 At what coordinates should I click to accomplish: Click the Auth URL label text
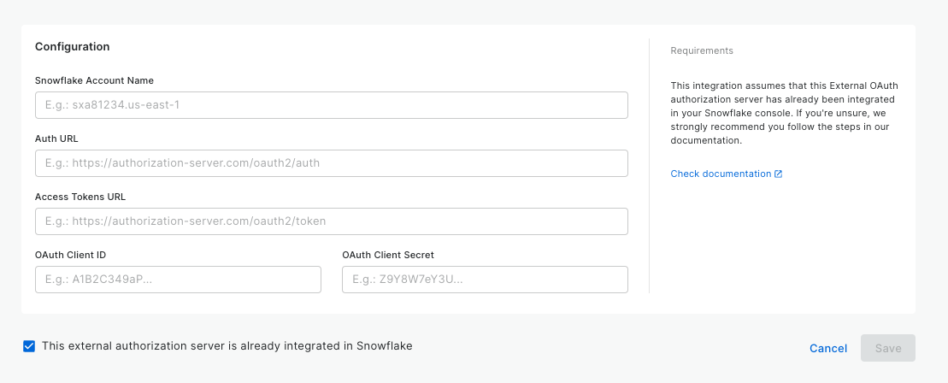56,138
